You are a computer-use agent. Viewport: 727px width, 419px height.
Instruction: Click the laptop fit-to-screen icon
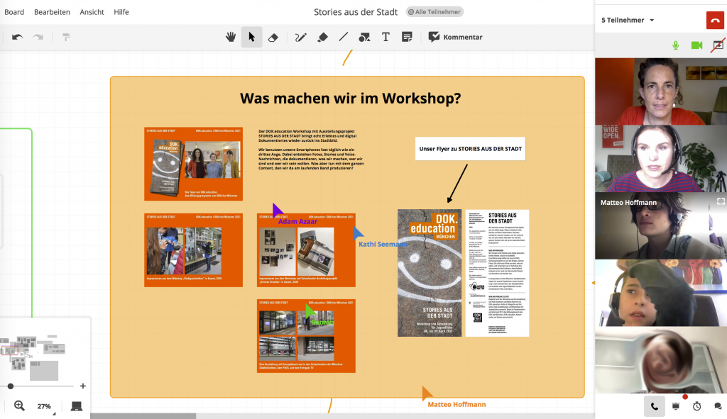point(77,406)
